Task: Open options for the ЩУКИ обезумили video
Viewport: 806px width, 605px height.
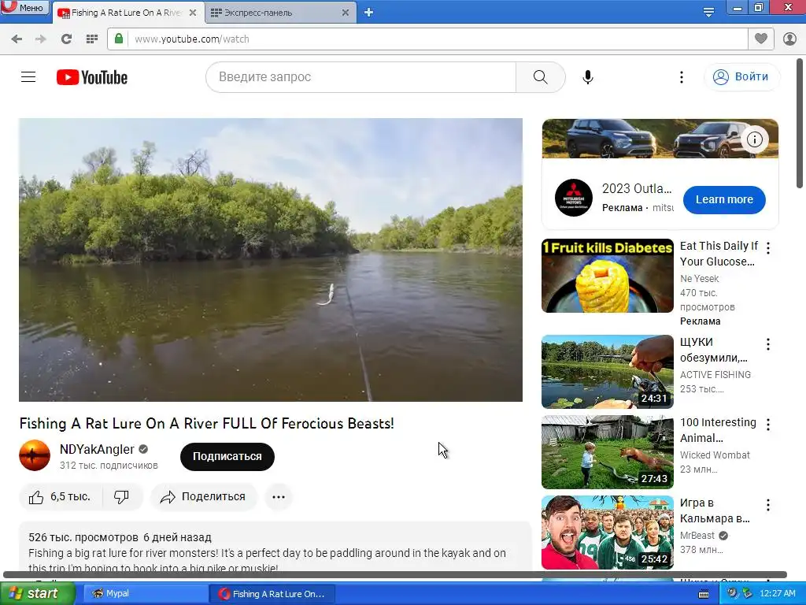Action: click(x=768, y=344)
